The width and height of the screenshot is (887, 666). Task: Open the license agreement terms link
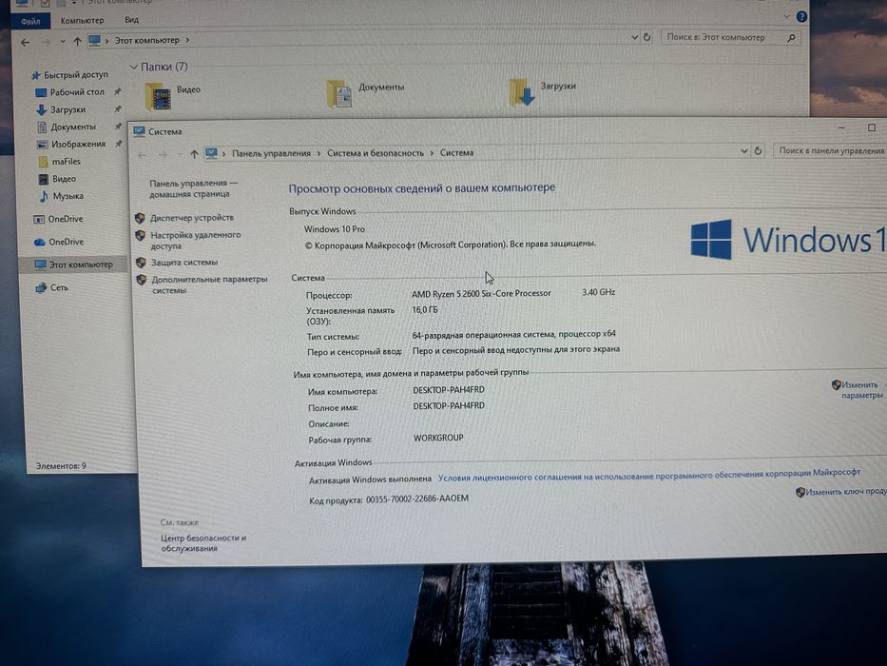click(648, 475)
